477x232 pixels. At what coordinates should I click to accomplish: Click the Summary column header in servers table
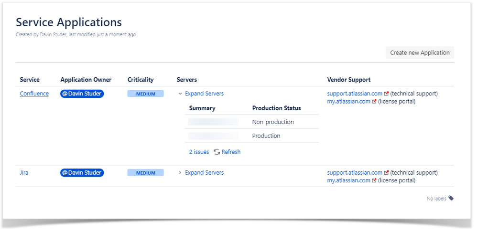[202, 108]
